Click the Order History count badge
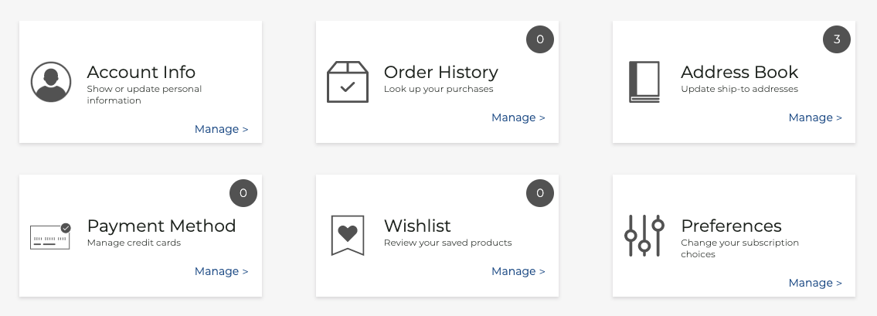 [540, 39]
